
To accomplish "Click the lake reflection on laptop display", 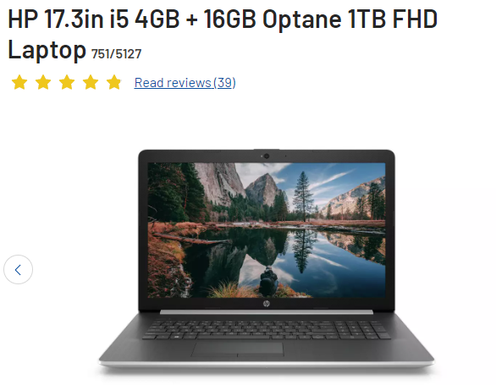I will [284, 260].
